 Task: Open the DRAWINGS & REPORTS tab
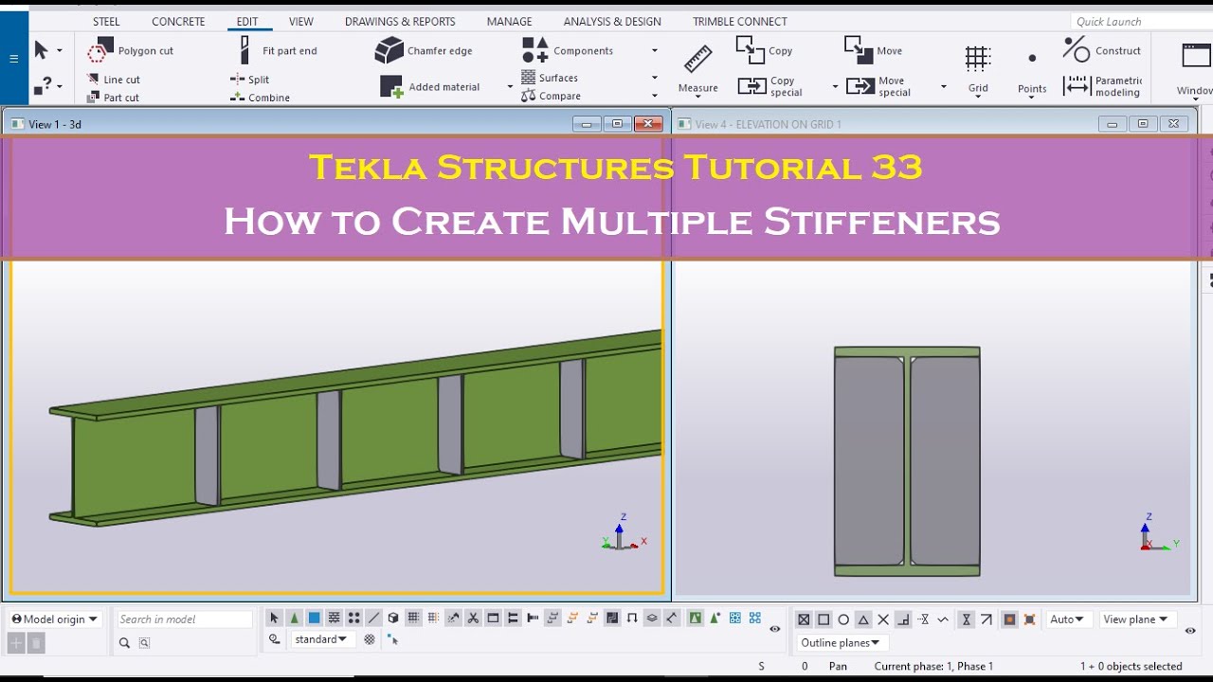pos(400,21)
